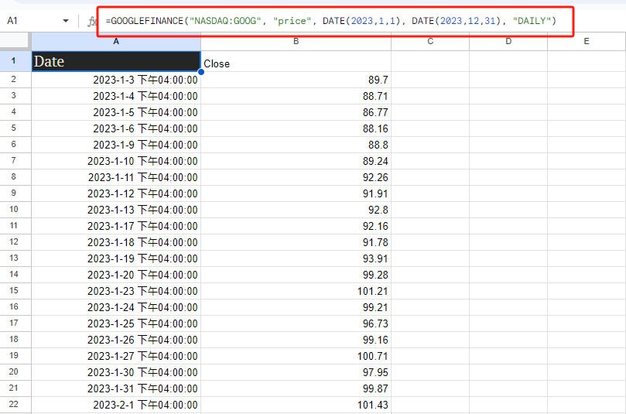
Task: Click the date cell 2023-1-6
Action: (116, 128)
